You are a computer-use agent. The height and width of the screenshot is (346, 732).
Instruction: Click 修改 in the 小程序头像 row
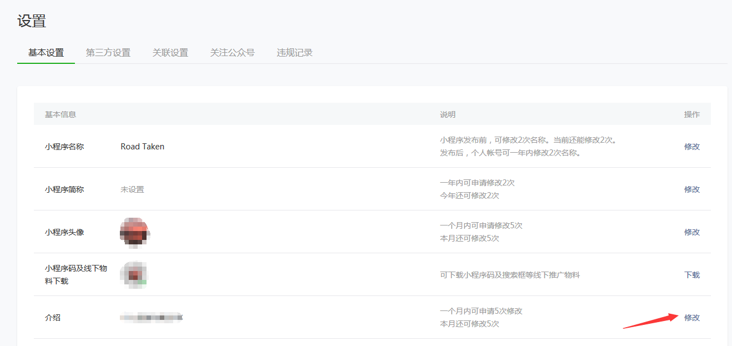tap(692, 232)
